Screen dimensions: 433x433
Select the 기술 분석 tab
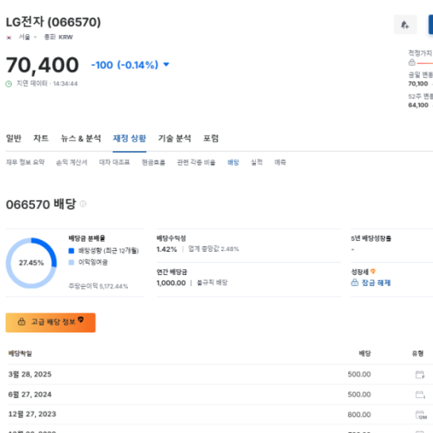pos(175,138)
